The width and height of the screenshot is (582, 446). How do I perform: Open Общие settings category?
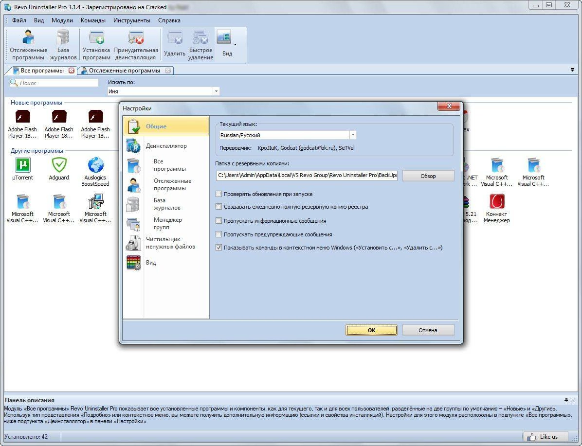(x=166, y=126)
